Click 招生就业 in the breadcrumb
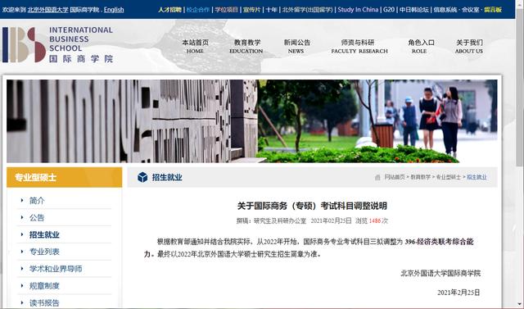This screenshot has height=309, width=524. pos(477,177)
